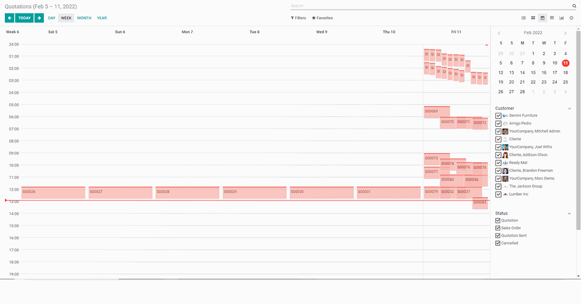Toggle YourCompany, Mitchell Admin checkbox

tap(498, 131)
